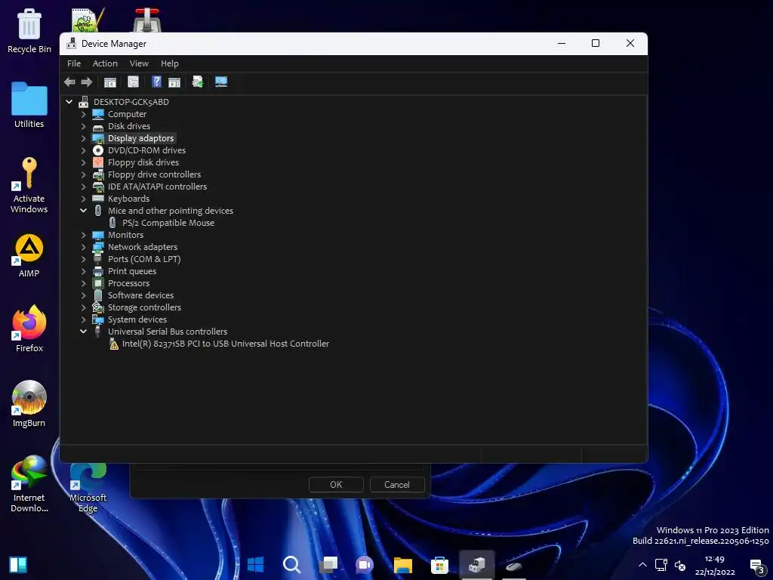Click the Back arrow in Device Manager toolbar
Viewport: 773px width, 580px height.
69,82
